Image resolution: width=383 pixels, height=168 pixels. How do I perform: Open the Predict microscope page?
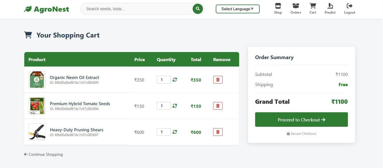330,9
